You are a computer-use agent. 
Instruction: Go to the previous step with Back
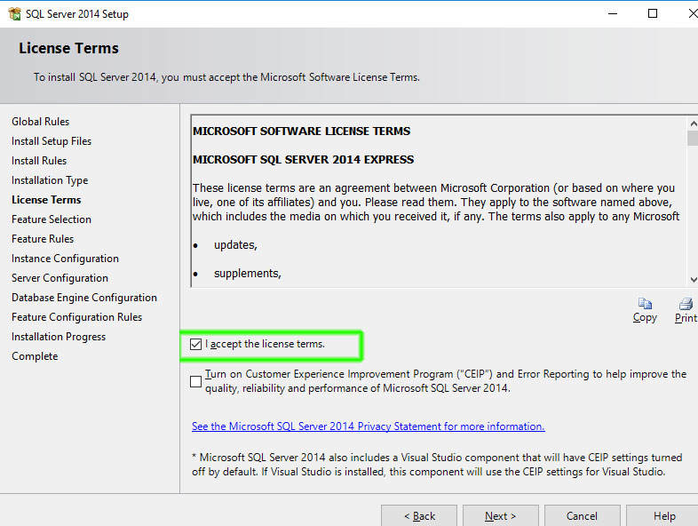pyautogui.click(x=419, y=515)
